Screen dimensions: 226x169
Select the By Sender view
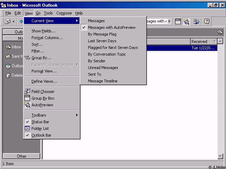[113, 61]
